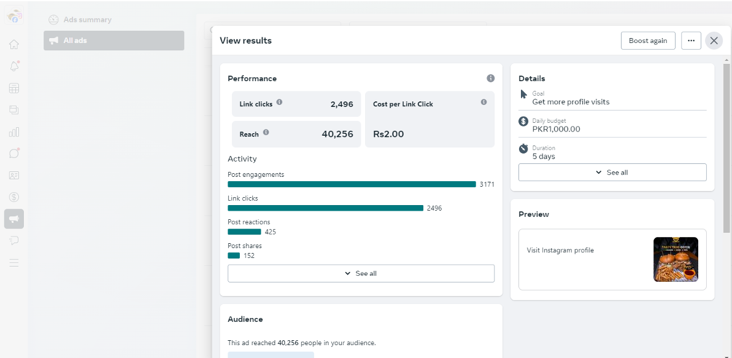Open the Inbox chat bubble icon
The width and height of the screenshot is (732, 358).
tap(14, 154)
